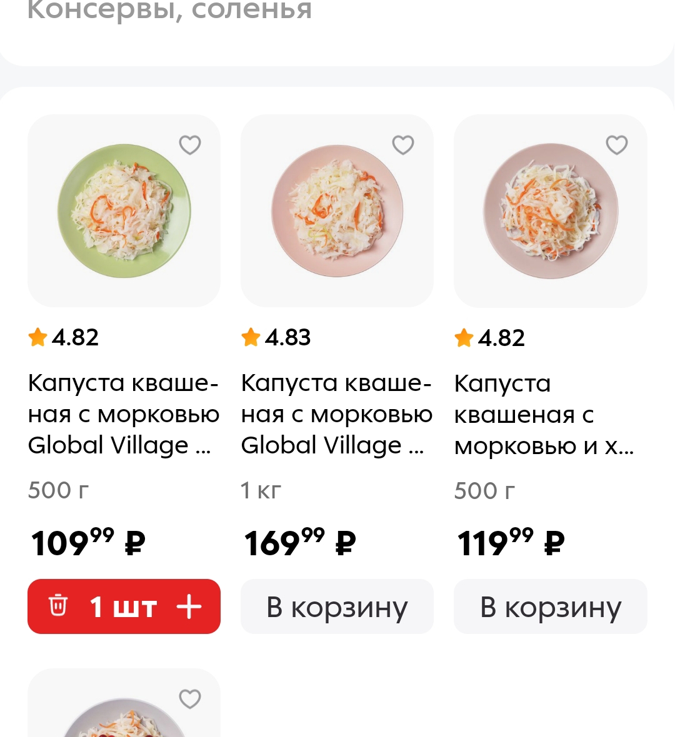Toggle heart on the 1 кг cabbage product
The height and width of the screenshot is (737, 675).
(403, 145)
